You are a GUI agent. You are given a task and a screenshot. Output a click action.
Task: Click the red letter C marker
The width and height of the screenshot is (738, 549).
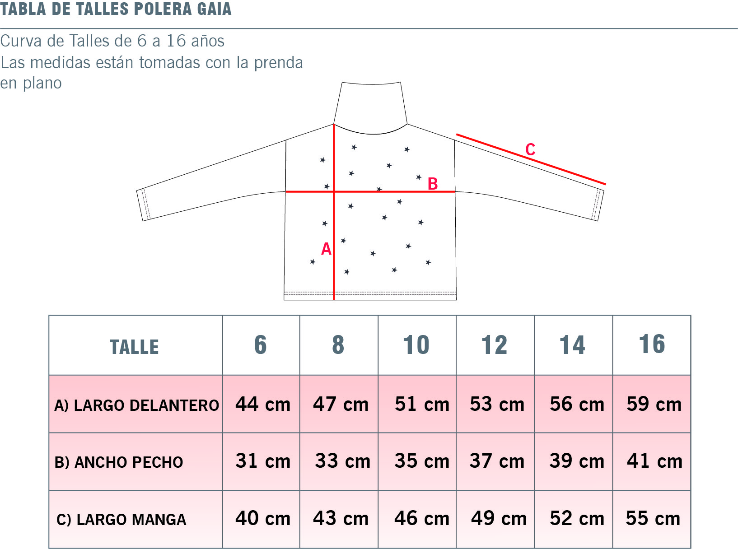530,149
